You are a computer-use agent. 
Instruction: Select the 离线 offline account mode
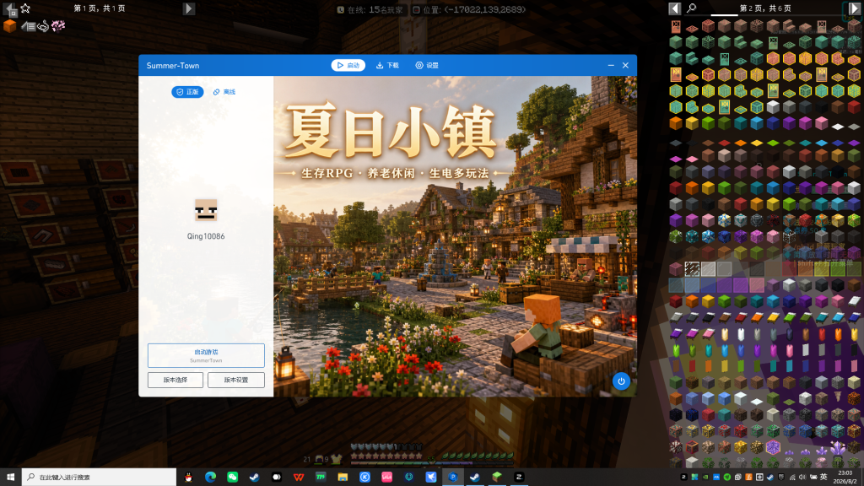(x=224, y=92)
